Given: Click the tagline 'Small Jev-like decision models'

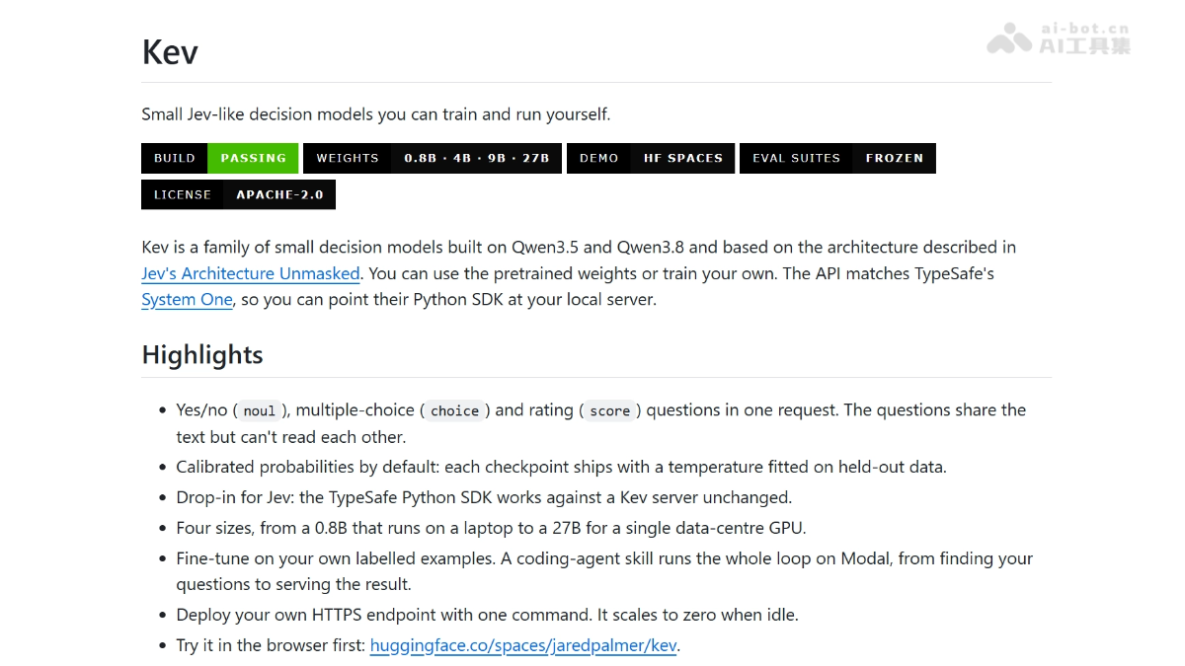Looking at the screenshot, I should click(376, 114).
